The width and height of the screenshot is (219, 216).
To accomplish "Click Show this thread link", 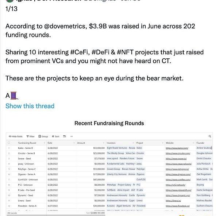I will (x=30, y=106).
